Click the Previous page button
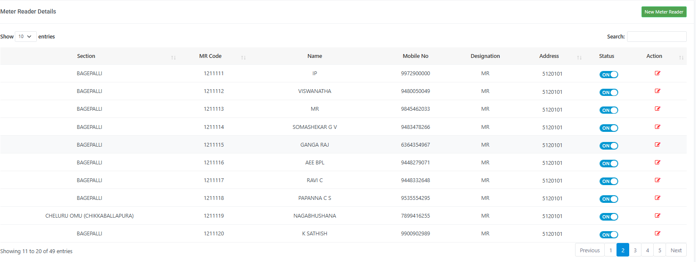The image size is (696, 262). pos(589,250)
